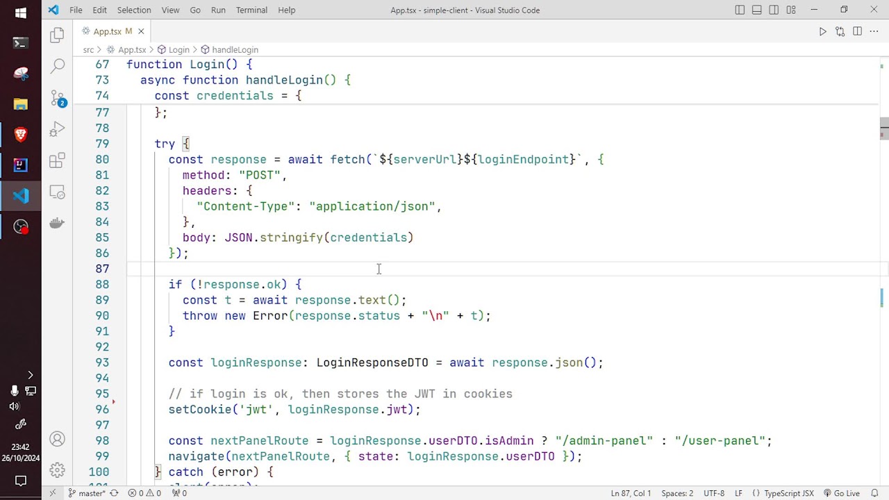Open the src breadcrumb dropdown
The image size is (889, 500).
(88, 50)
